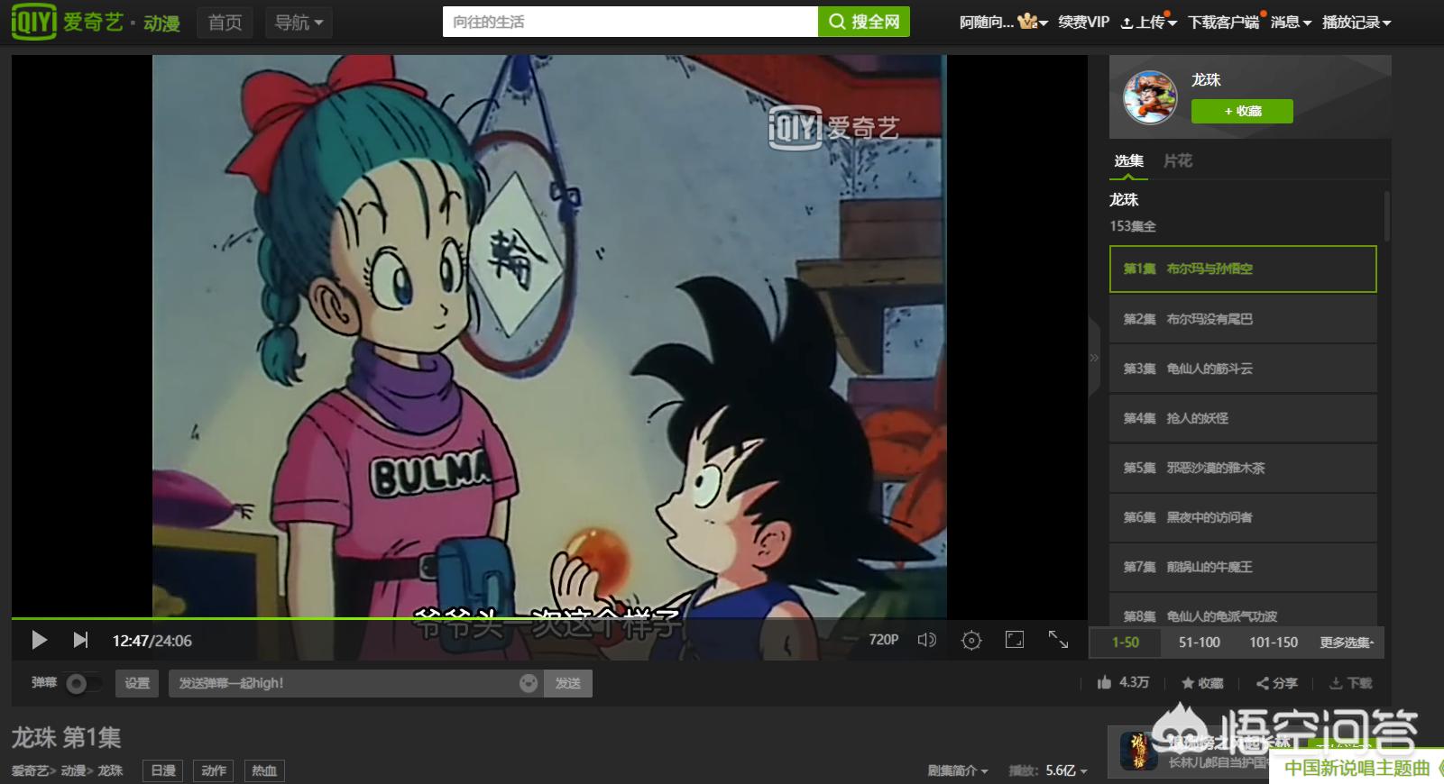The width and height of the screenshot is (1444, 784).
Task: Switch to the 片花 tab
Action: [1177, 161]
